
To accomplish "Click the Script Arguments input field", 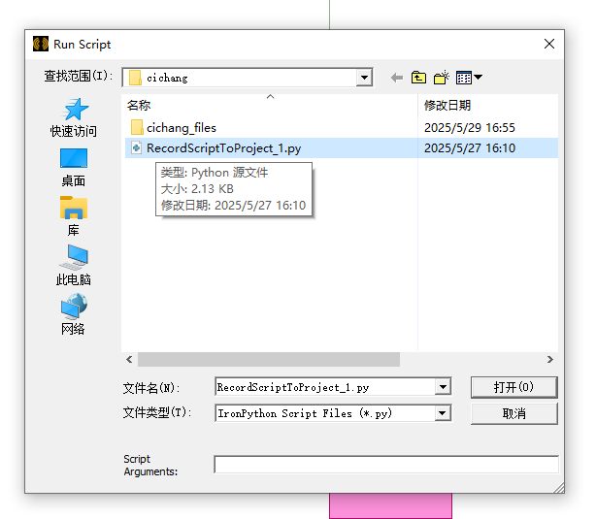I will coord(386,465).
